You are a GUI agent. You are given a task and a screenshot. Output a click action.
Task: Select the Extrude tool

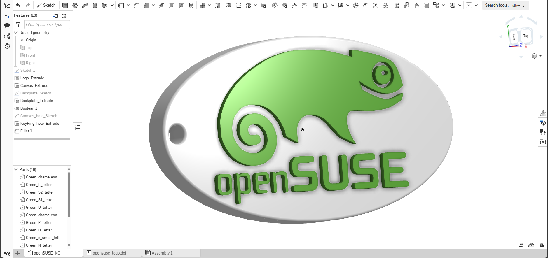[65, 5]
